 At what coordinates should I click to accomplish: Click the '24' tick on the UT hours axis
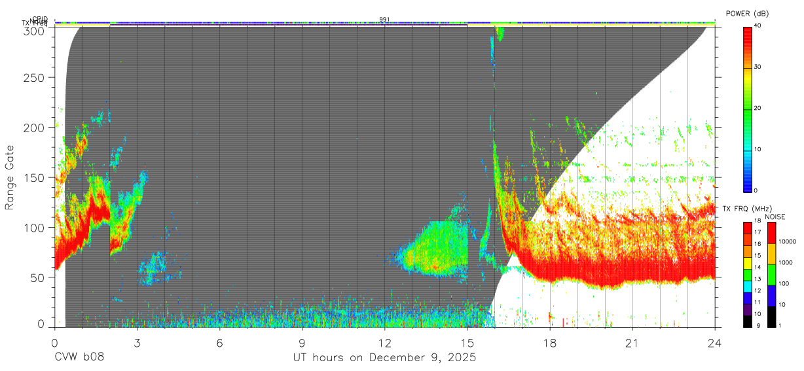(x=714, y=343)
